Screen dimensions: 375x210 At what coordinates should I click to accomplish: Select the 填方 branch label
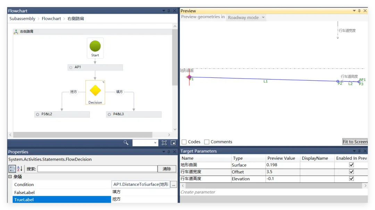pyautogui.click(x=119, y=92)
